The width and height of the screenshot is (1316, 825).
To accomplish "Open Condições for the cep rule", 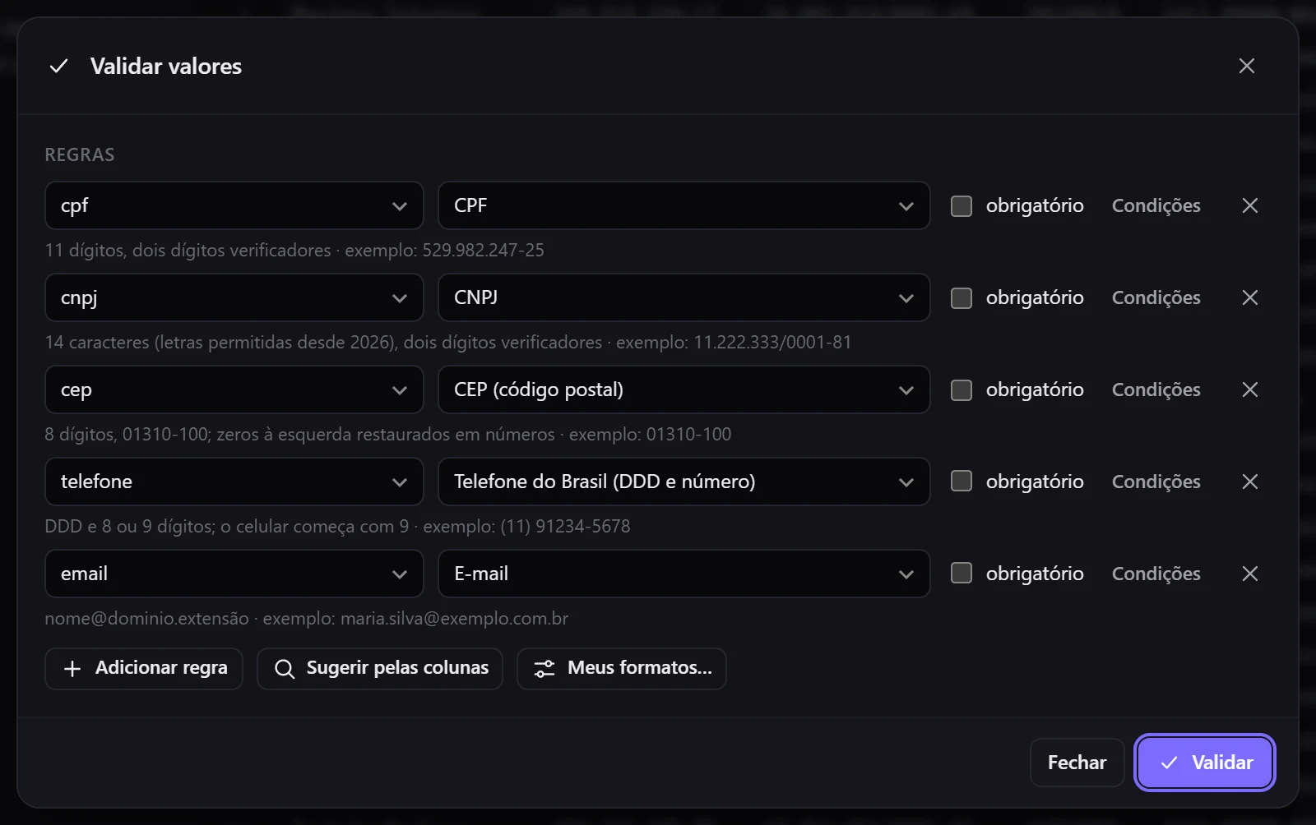I will [x=1156, y=389].
